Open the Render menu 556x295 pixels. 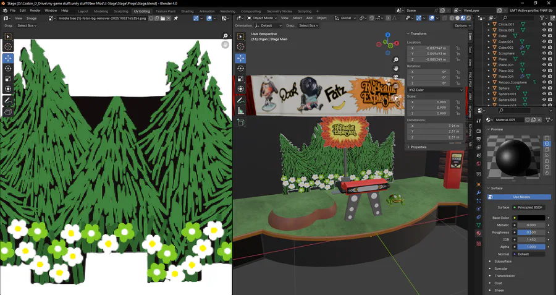pos(35,11)
